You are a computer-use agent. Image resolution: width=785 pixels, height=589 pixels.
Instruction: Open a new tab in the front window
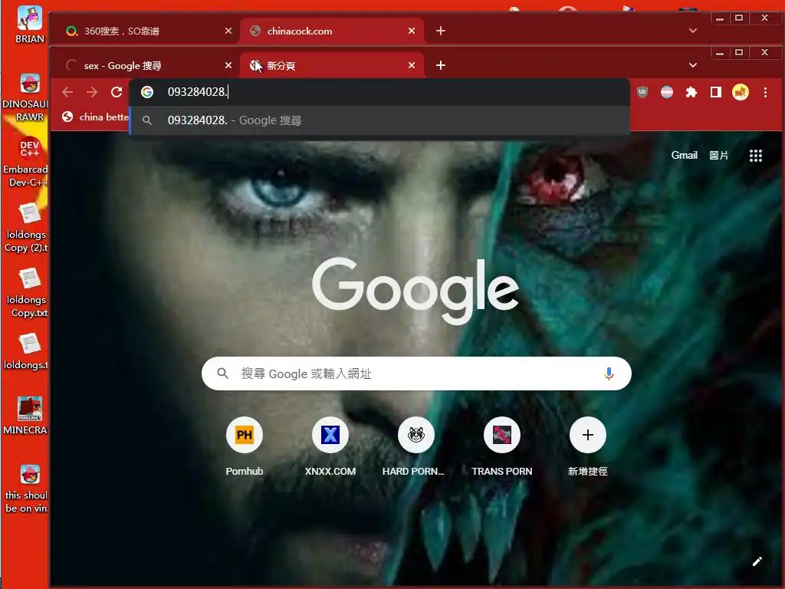point(441,66)
